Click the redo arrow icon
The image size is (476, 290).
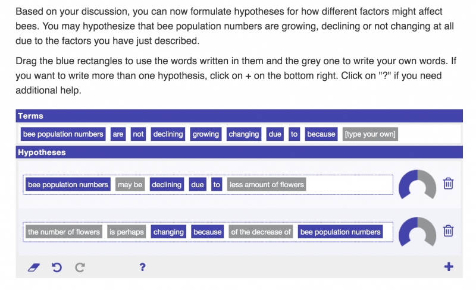[x=80, y=267]
